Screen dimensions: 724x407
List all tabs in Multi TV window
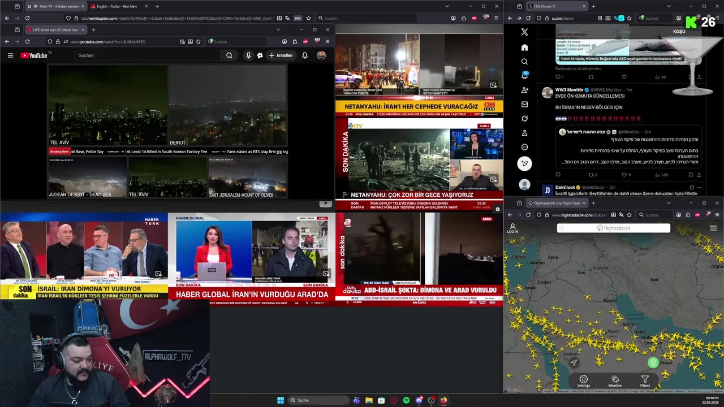click(x=447, y=6)
